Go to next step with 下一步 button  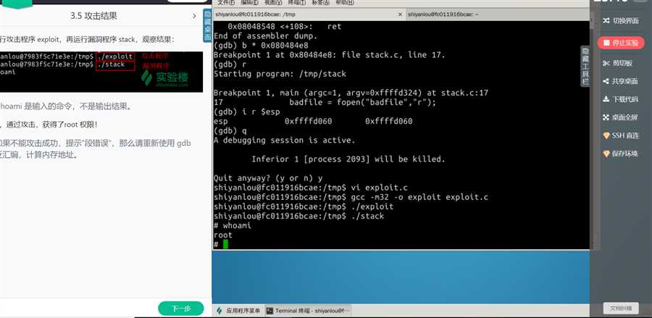[x=181, y=309]
